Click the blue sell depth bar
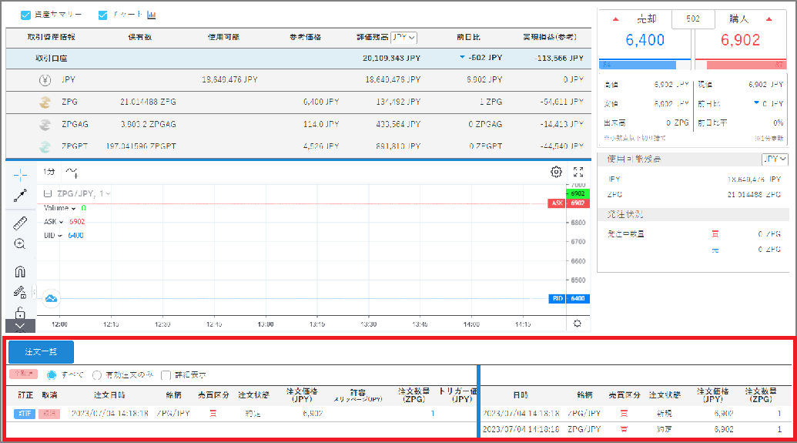The image size is (797, 443). (x=638, y=65)
